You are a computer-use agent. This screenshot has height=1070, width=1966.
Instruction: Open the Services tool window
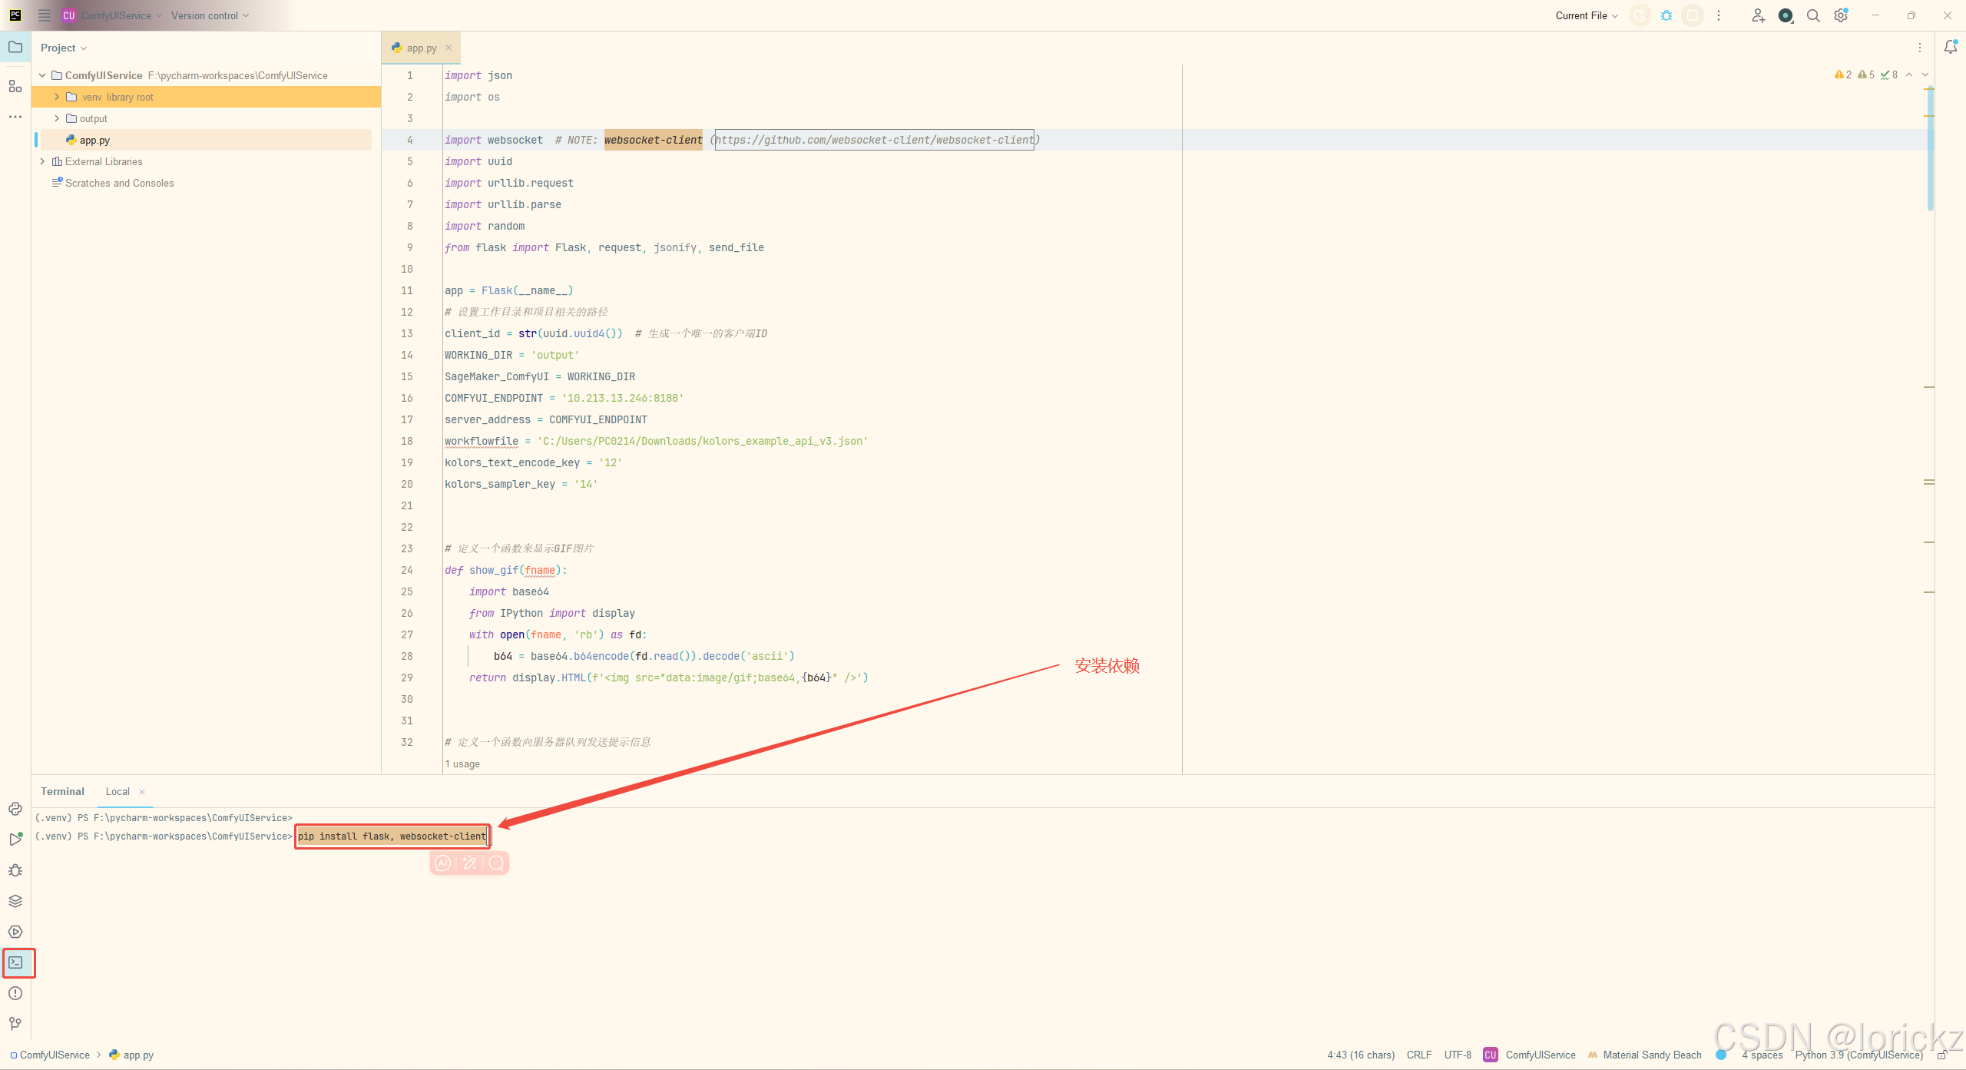point(15,932)
